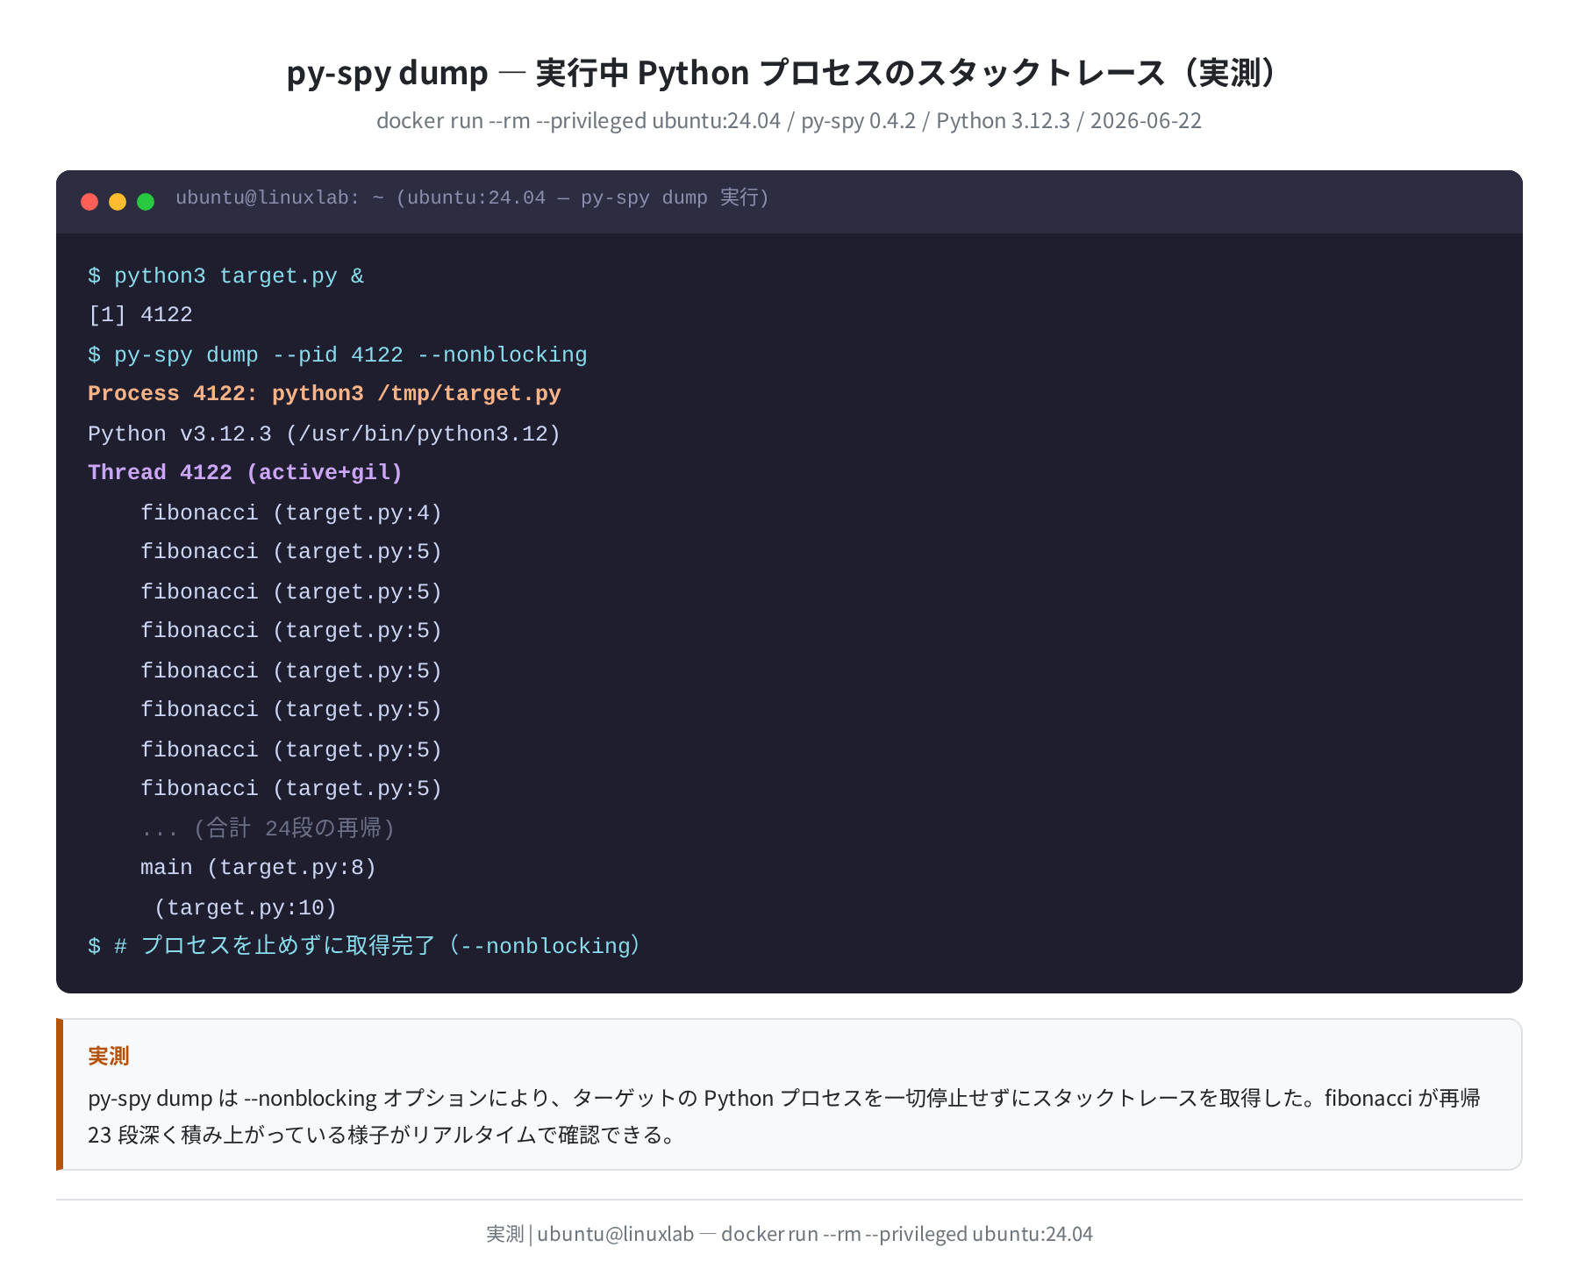Click the orange note heading '実測'
The width and height of the screenshot is (1579, 1283).
click(109, 1056)
